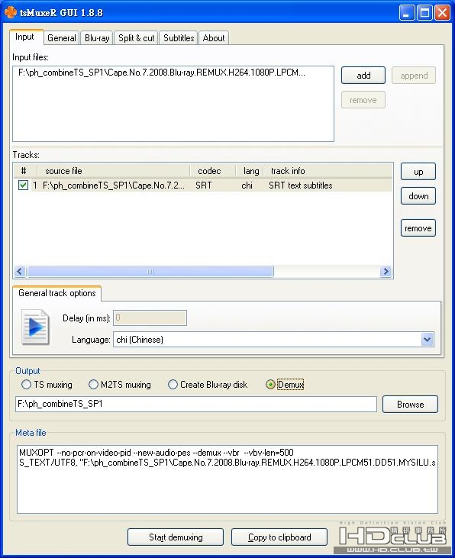Click remove button beside tracks list

coord(418,228)
